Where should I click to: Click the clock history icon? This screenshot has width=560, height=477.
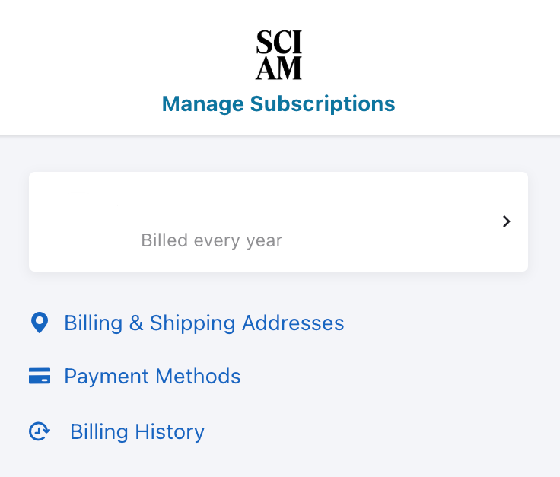39,432
